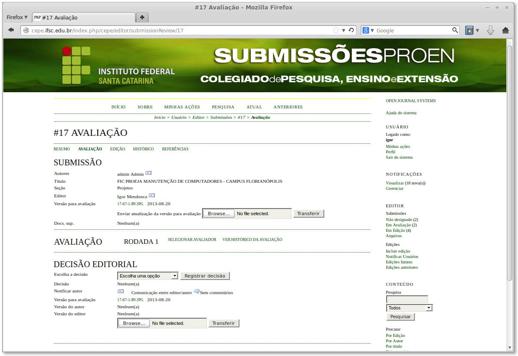Open the editor/author comments bubble icon
This screenshot has width=518, height=356.
(196, 292)
